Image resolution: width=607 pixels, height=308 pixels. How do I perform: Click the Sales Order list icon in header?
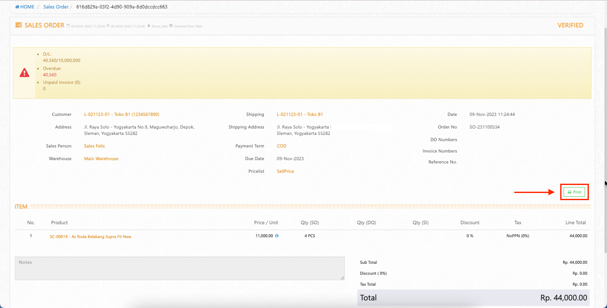19,25
